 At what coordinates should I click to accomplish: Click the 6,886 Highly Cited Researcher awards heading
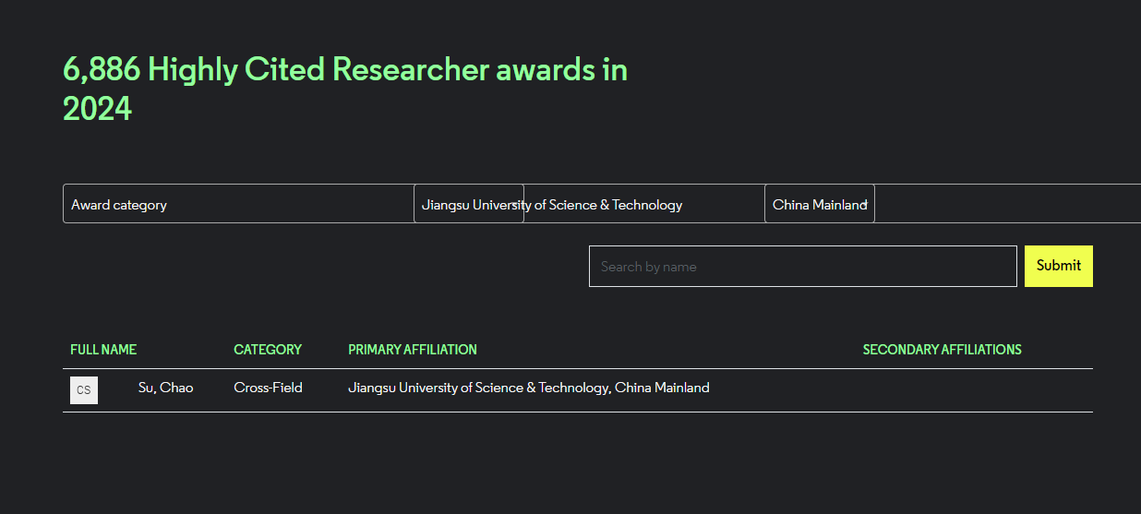coord(345,70)
